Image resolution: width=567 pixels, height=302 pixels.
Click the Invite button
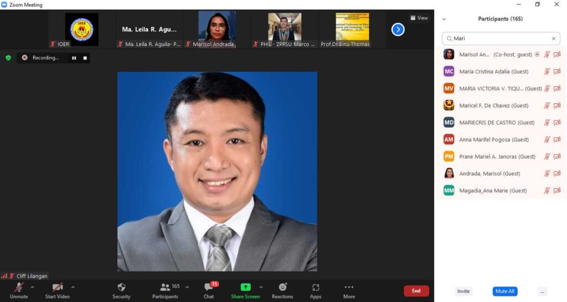[463, 291]
